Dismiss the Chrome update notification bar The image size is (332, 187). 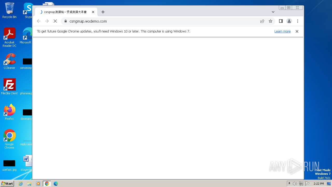pyautogui.click(x=297, y=31)
